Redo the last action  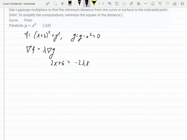tap(168, 3)
